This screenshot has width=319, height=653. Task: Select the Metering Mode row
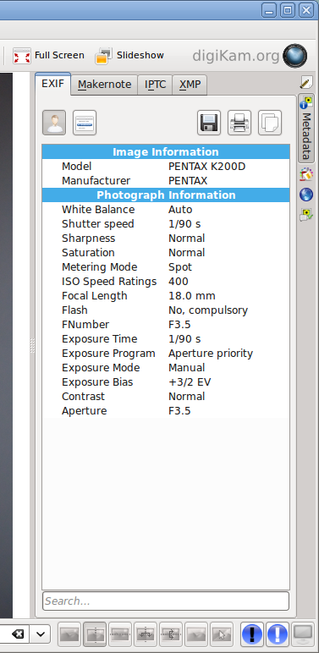(166, 267)
